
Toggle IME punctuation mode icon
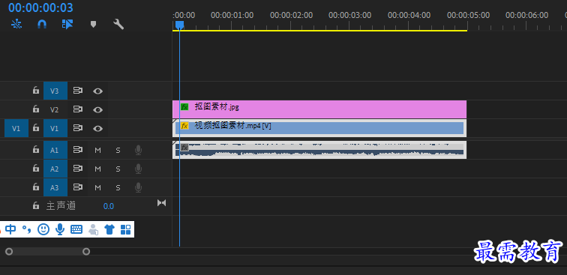tap(27, 229)
